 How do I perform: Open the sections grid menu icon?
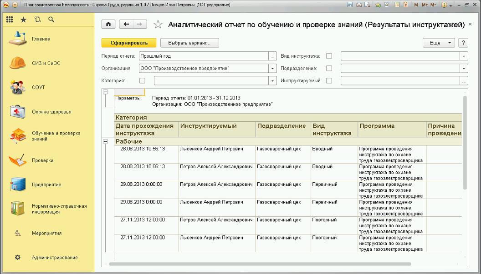pos(10,20)
